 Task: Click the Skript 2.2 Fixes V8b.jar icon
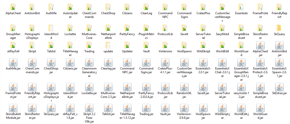point(89,108)
